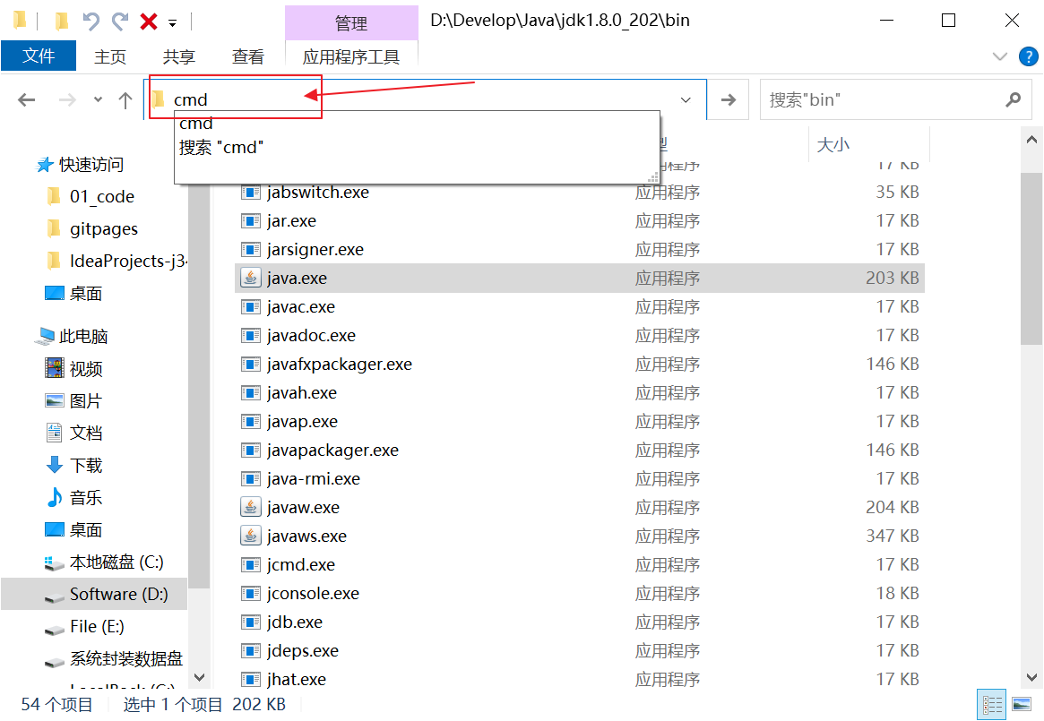The height and width of the screenshot is (721, 1044).
Task: Switch to the 查看 ribbon tab
Action: click(248, 56)
